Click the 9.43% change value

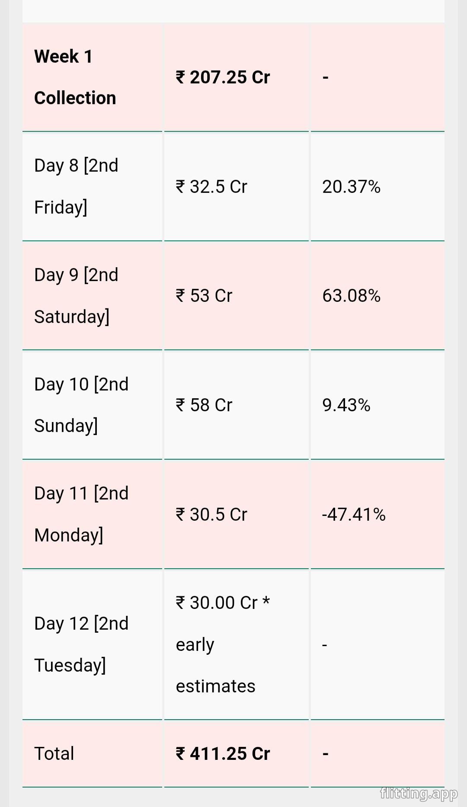(x=346, y=405)
